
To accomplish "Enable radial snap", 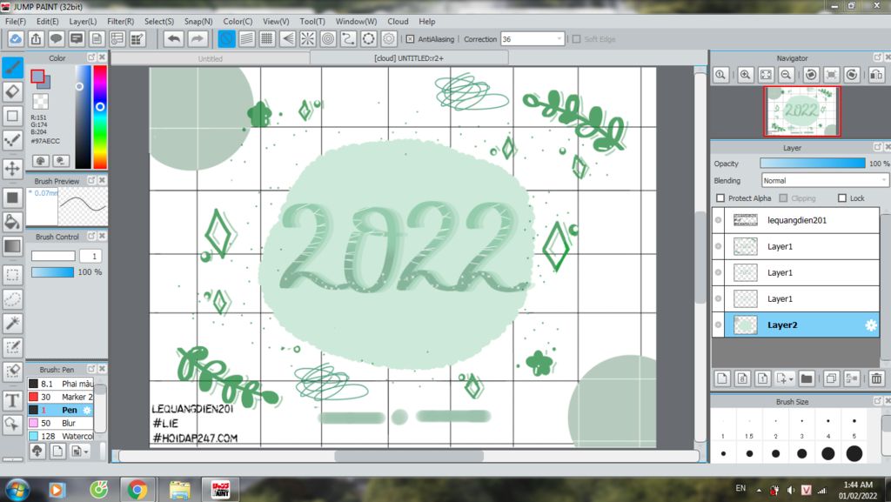I will click(307, 39).
